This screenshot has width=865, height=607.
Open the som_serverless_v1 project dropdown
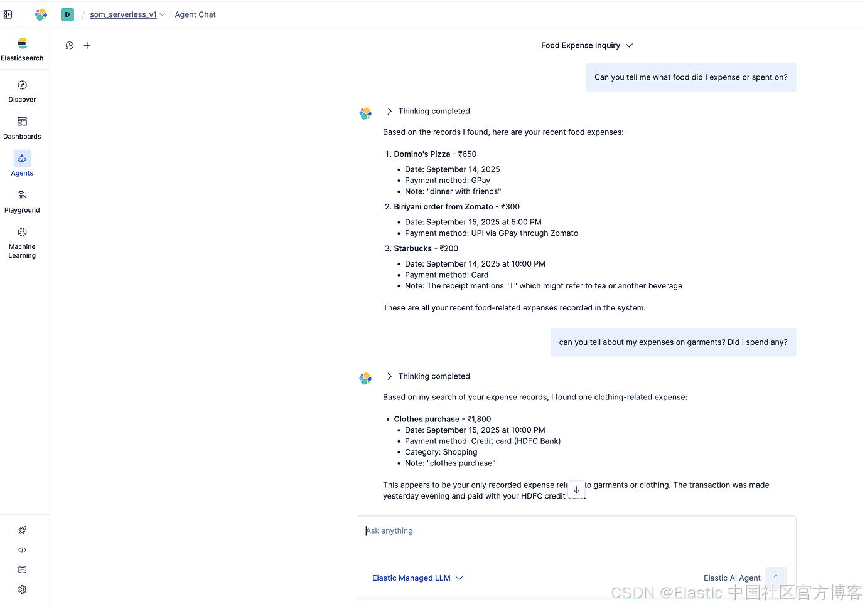pos(127,14)
